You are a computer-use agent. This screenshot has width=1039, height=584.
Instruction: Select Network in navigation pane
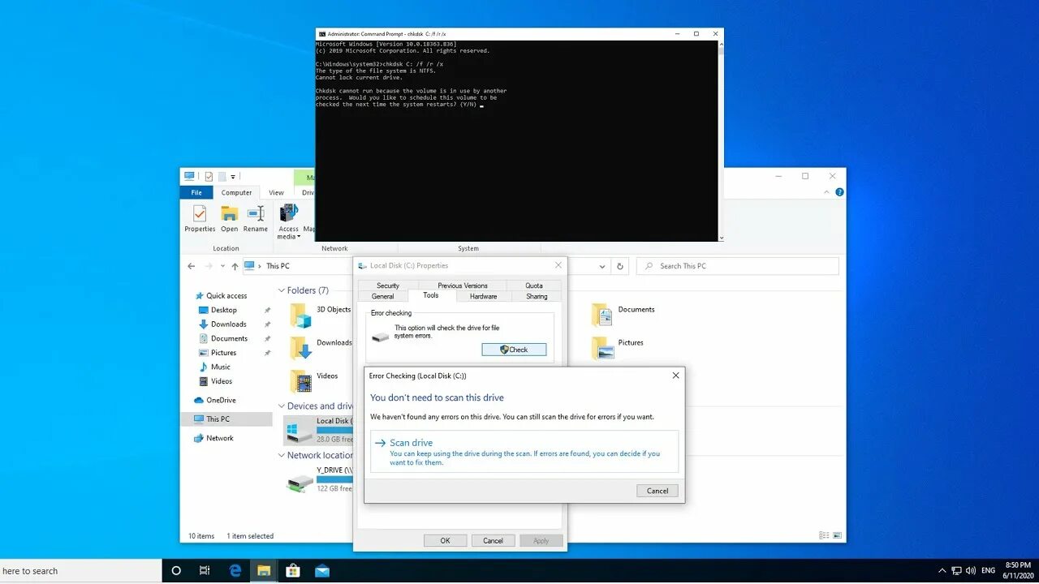219,438
